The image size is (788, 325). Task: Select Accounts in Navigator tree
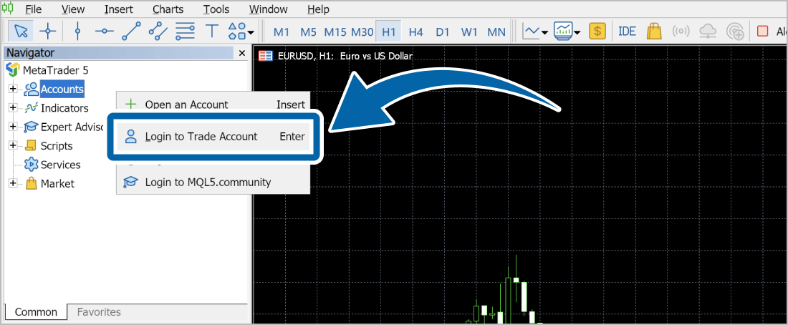pos(62,89)
